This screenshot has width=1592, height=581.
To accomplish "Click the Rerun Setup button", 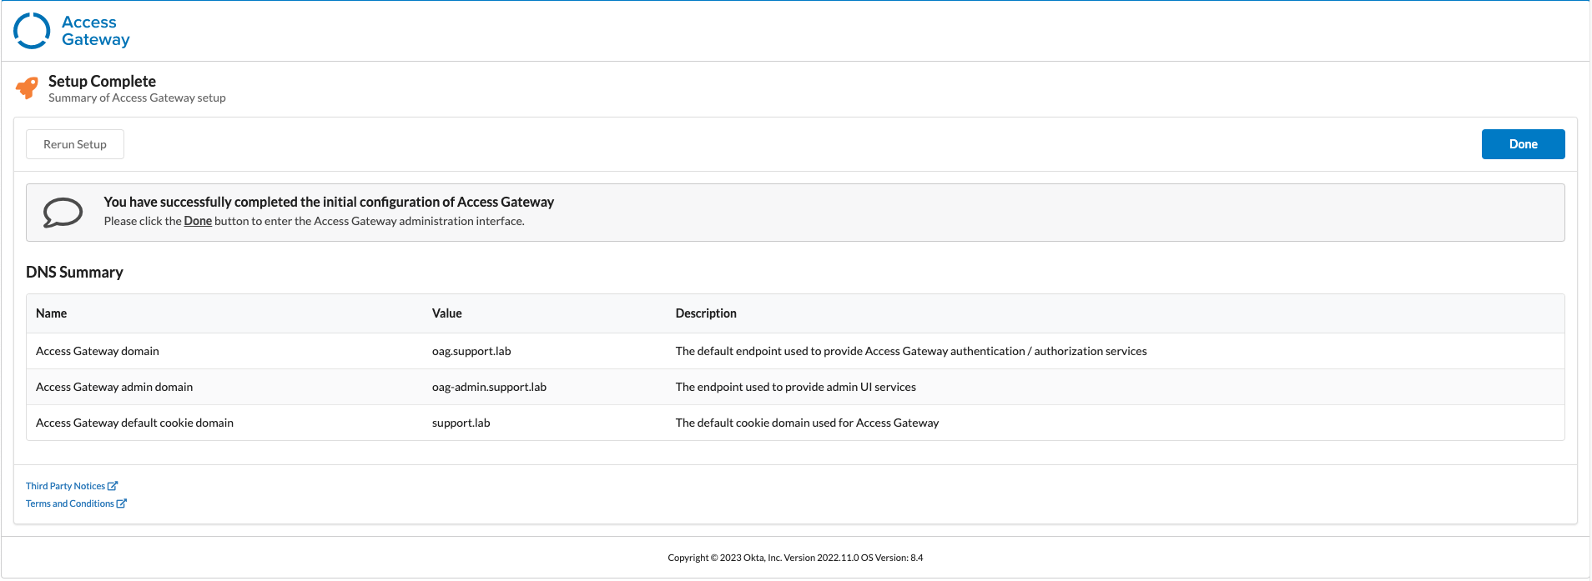I will pos(75,144).
